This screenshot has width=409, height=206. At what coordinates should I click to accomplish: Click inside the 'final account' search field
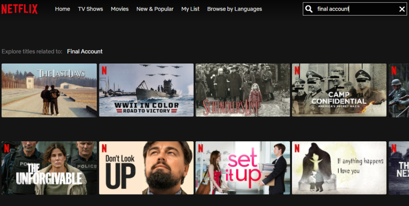pyautogui.click(x=352, y=9)
